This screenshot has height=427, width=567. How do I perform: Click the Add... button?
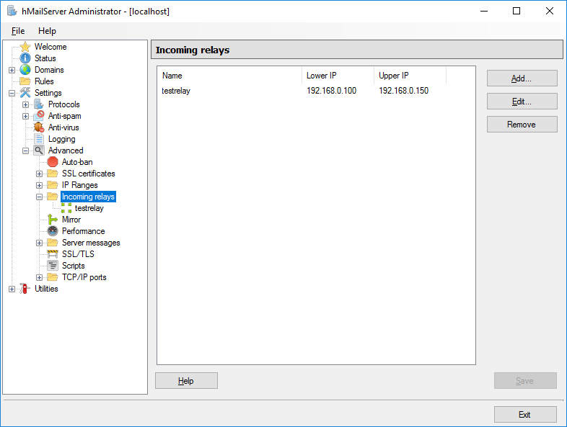click(x=522, y=78)
